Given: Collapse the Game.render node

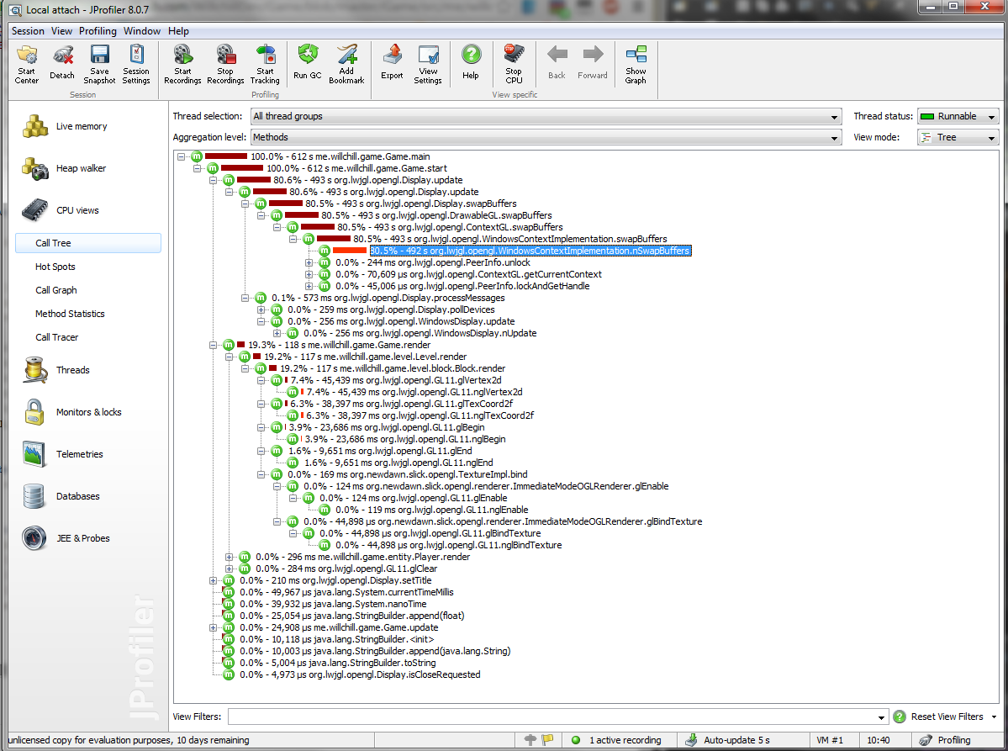Looking at the screenshot, I should pyautogui.click(x=214, y=346).
